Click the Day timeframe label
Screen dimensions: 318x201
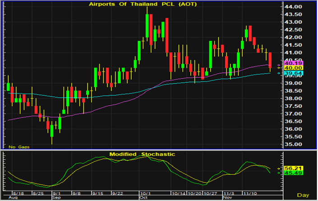pos(304,195)
